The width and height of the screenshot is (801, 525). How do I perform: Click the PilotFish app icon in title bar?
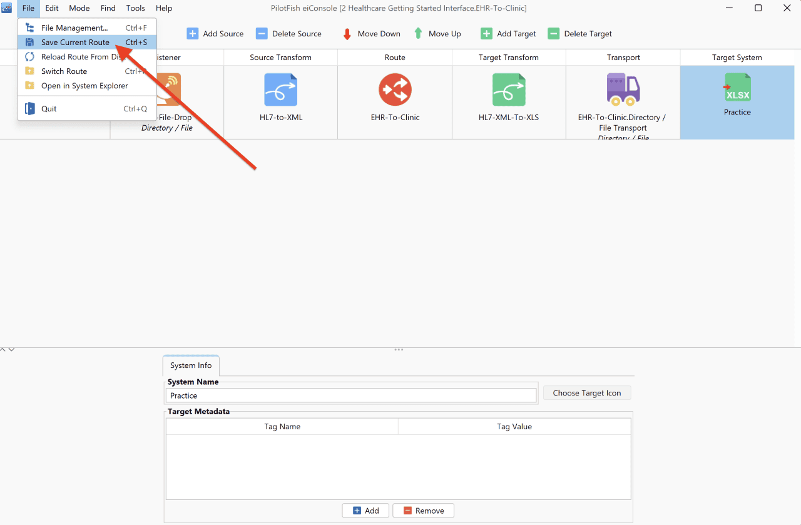(x=8, y=8)
